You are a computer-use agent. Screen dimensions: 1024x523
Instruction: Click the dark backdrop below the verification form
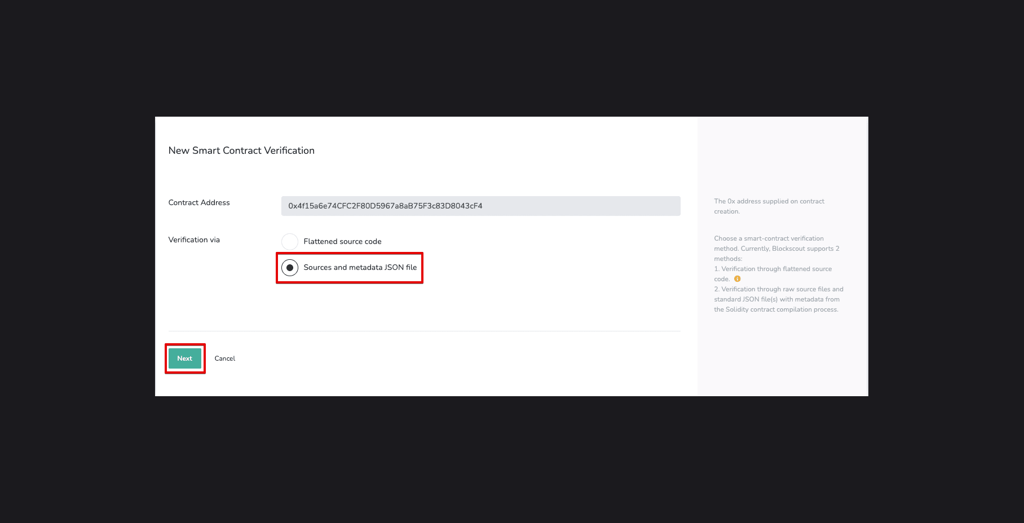[511, 459]
